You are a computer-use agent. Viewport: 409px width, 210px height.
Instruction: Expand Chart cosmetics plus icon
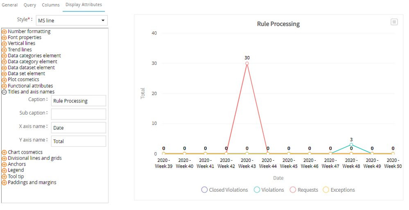coord(5,153)
